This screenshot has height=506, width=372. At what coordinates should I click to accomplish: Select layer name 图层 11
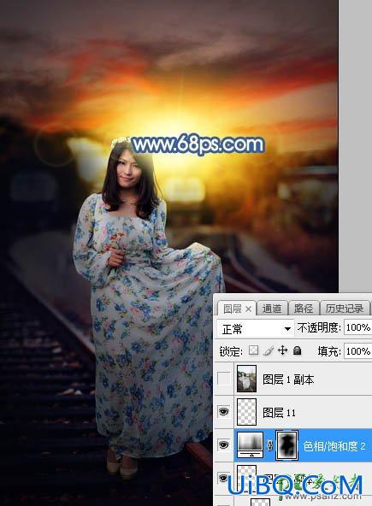279,413
